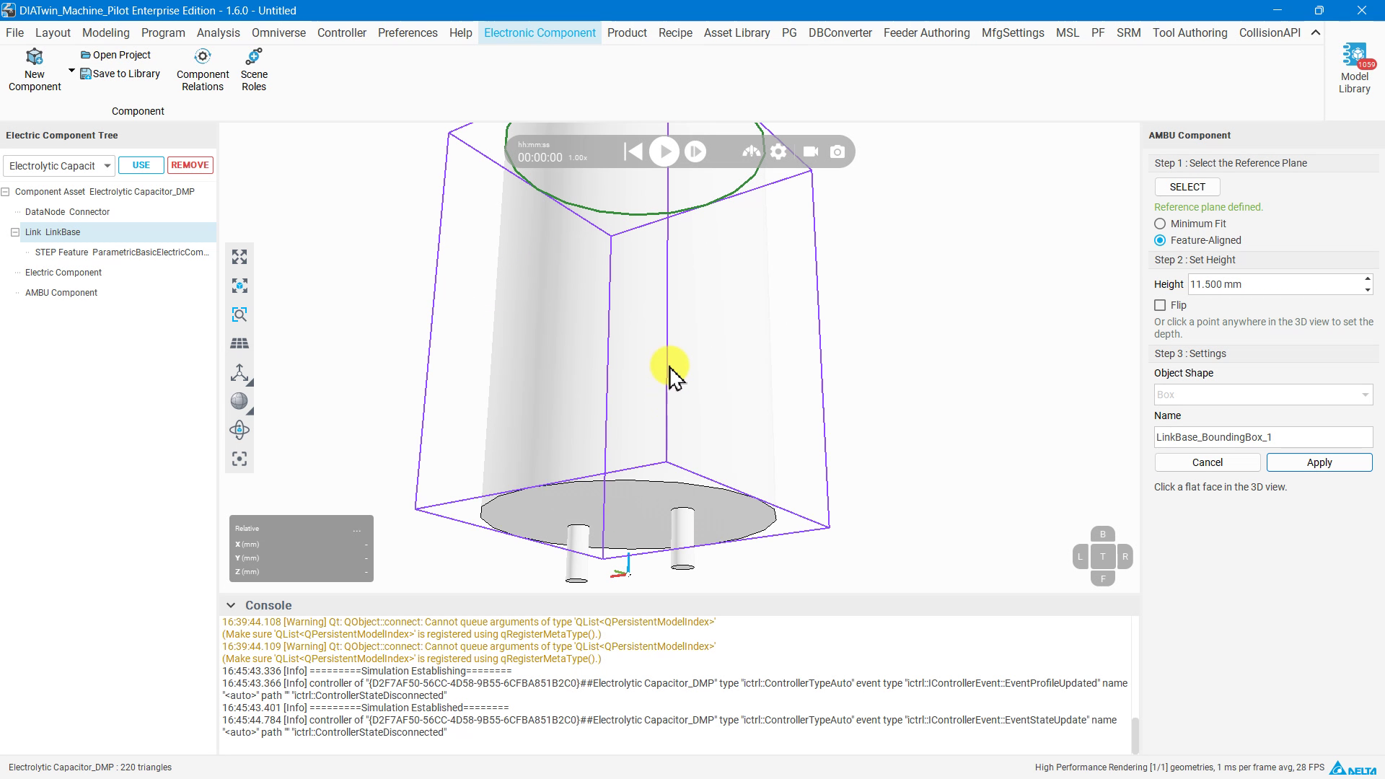Collapse the Component Asset tree node
The width and height of the screenshot is (1385, 779).
click(x=6, y=192)
